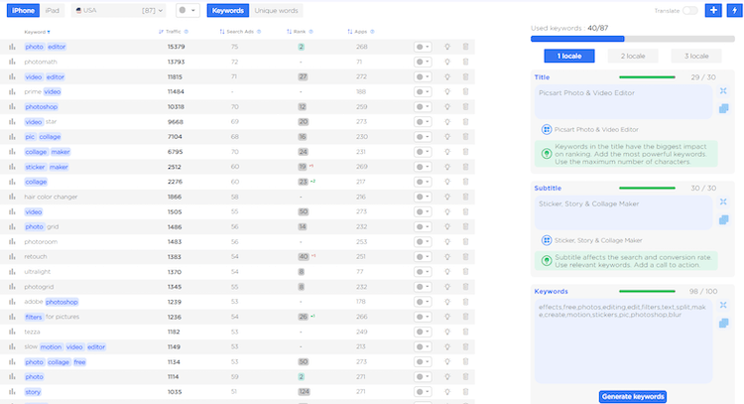This screenshot has width=744, height=404.
Task: Copy the Keywords field with its copy icon
Action: (x=723, y=324)
